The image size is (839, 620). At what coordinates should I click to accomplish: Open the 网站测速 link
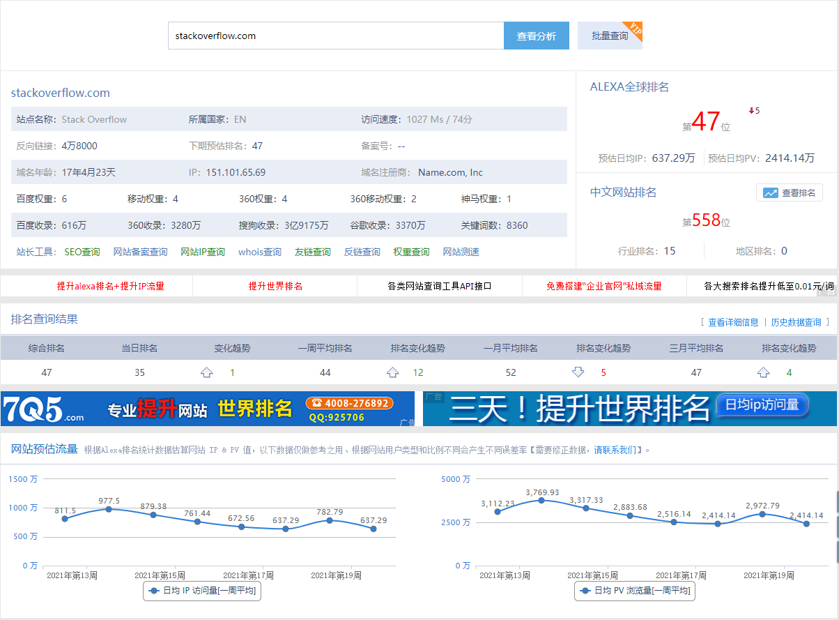[x=461, y=252]
